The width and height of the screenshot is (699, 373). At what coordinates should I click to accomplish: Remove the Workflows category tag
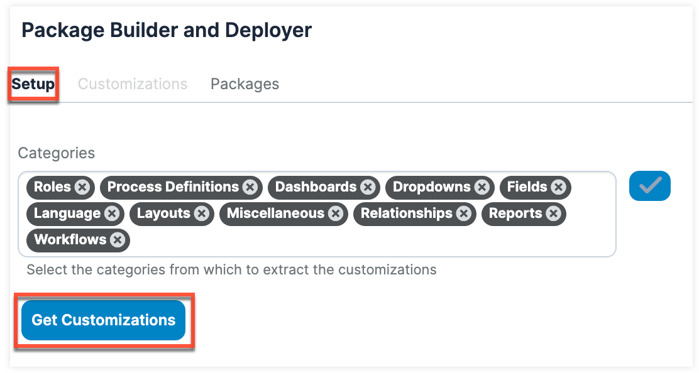(117, 240)
